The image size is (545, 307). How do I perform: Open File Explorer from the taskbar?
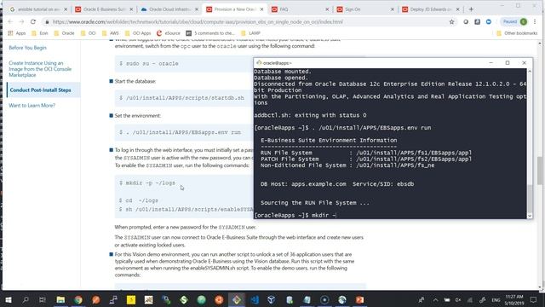point(60,299)
